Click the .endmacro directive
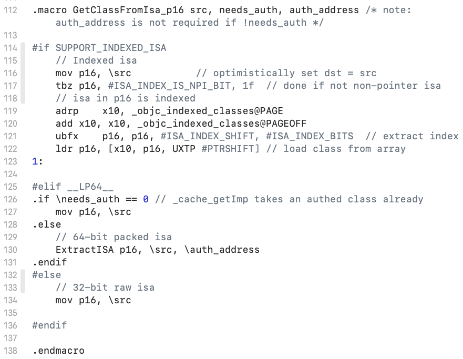Viewport: 463px width, 359px height. point(58,351)
